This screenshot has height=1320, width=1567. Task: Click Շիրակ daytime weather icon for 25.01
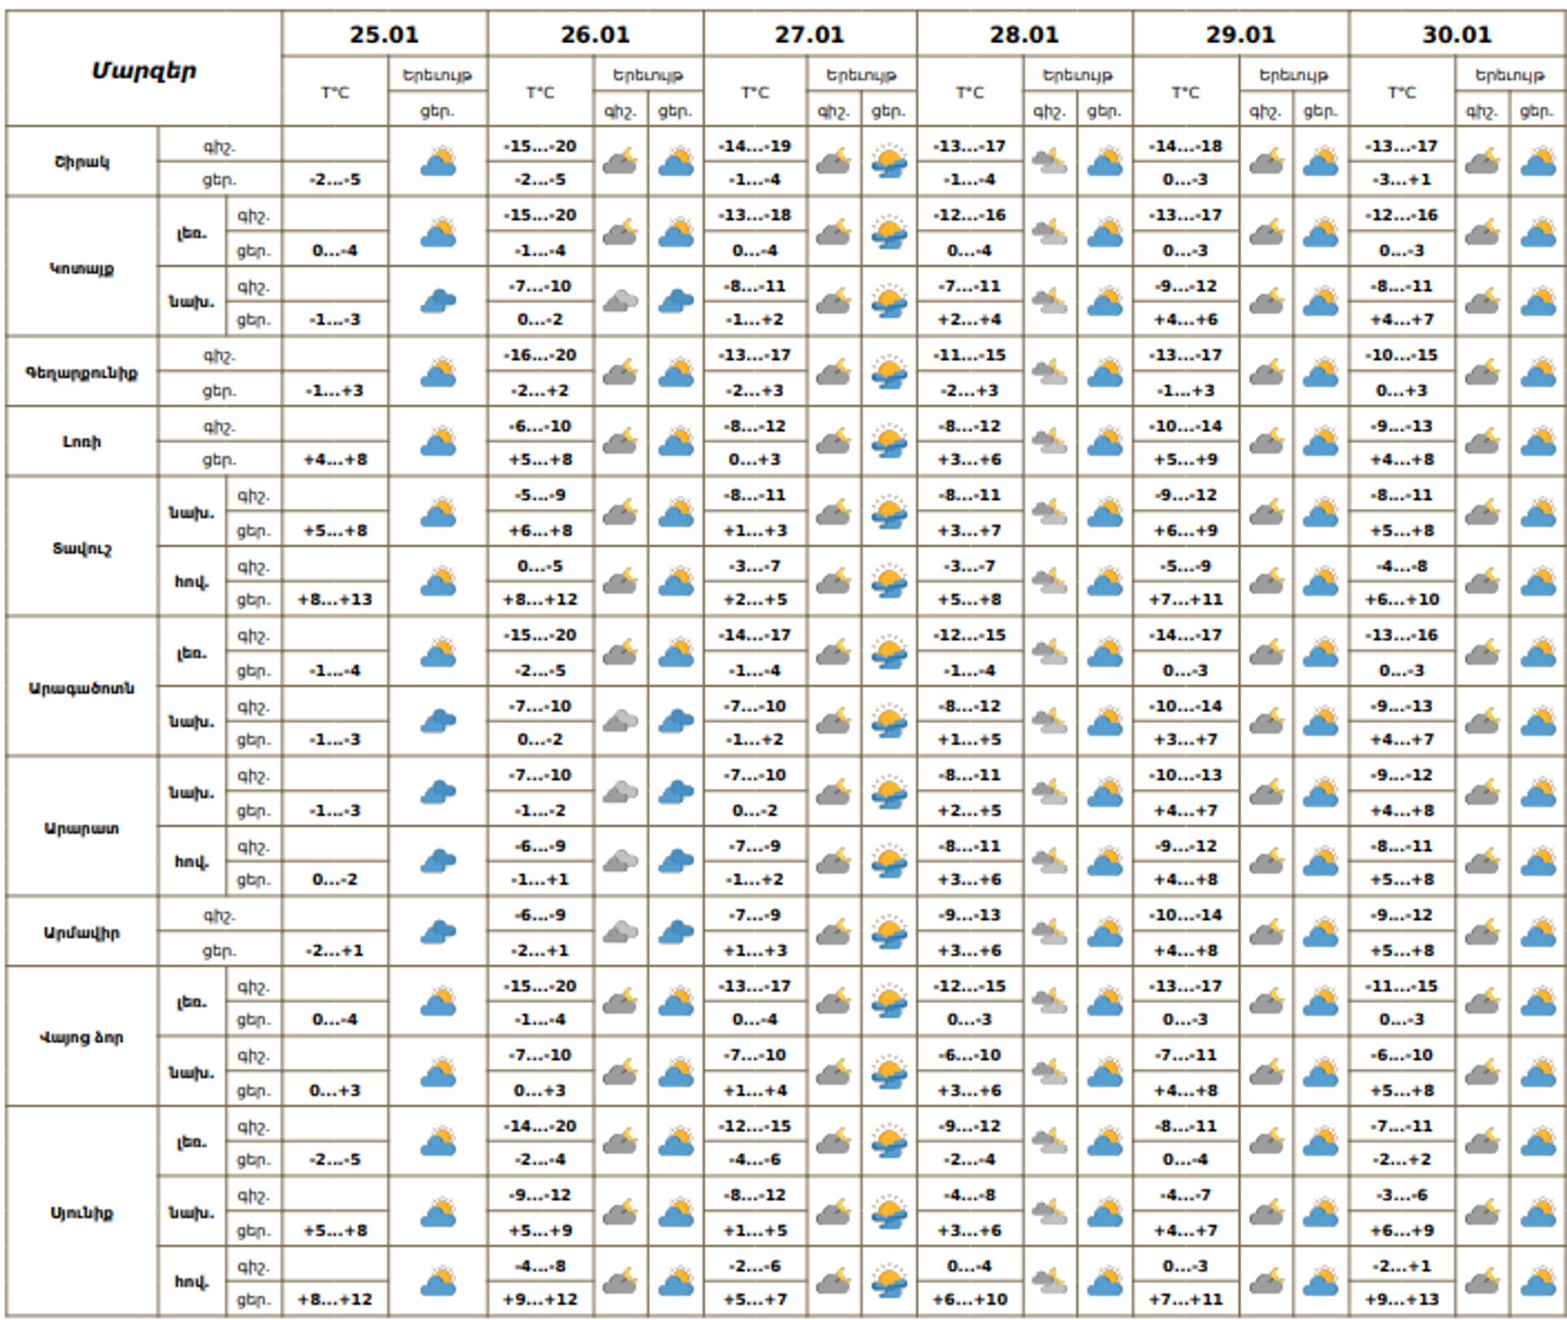click(x=438, y=162)
